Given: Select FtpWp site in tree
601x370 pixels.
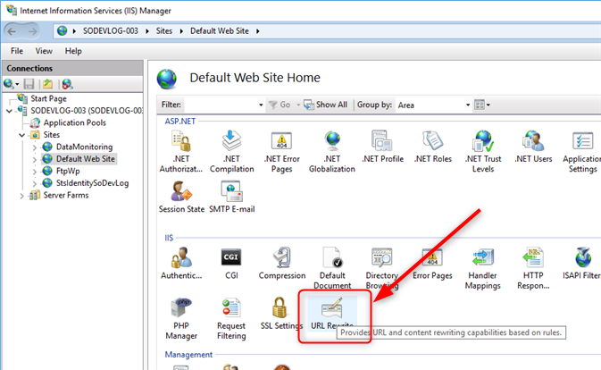Looking at the screenshot, I should pyautogui.click(x=68, y=171).
